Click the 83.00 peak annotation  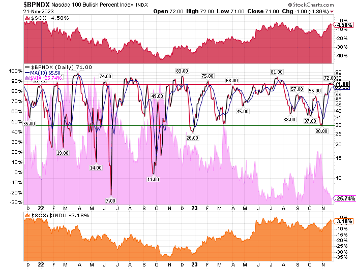[x=182, y=71]
